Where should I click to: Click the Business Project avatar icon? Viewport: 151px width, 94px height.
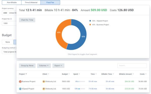click(20, 81)
